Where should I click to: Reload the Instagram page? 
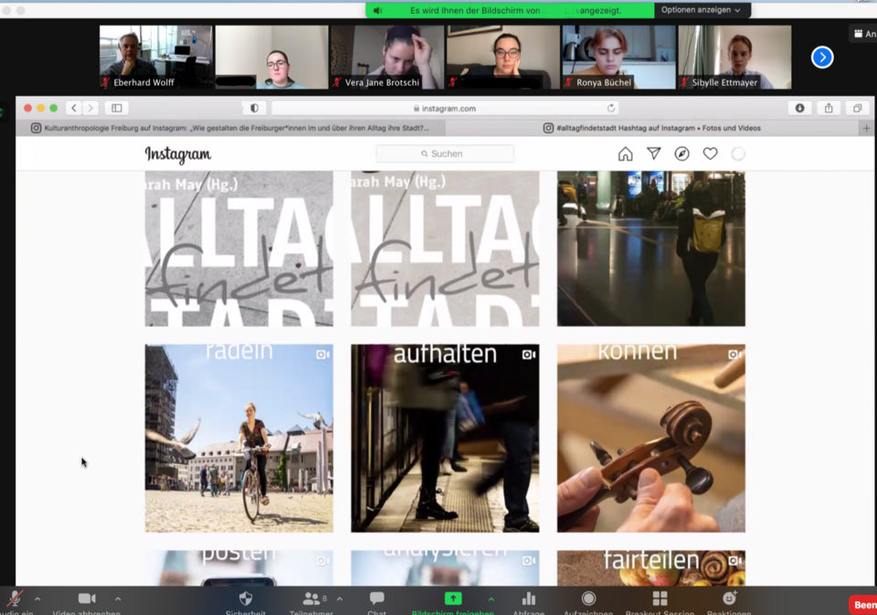pyautogui.click(x=611, y=108)
